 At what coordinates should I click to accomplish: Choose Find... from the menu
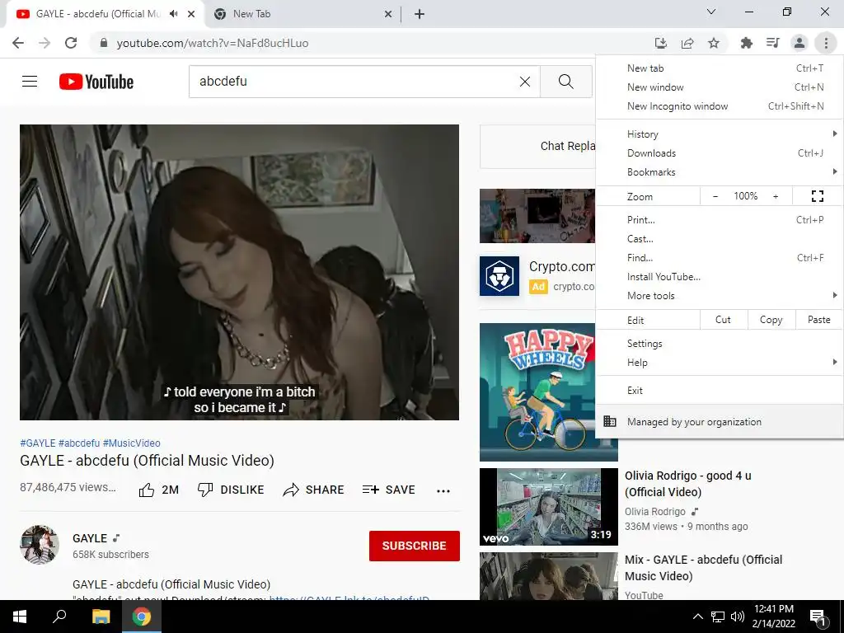(x=720, y=258)
